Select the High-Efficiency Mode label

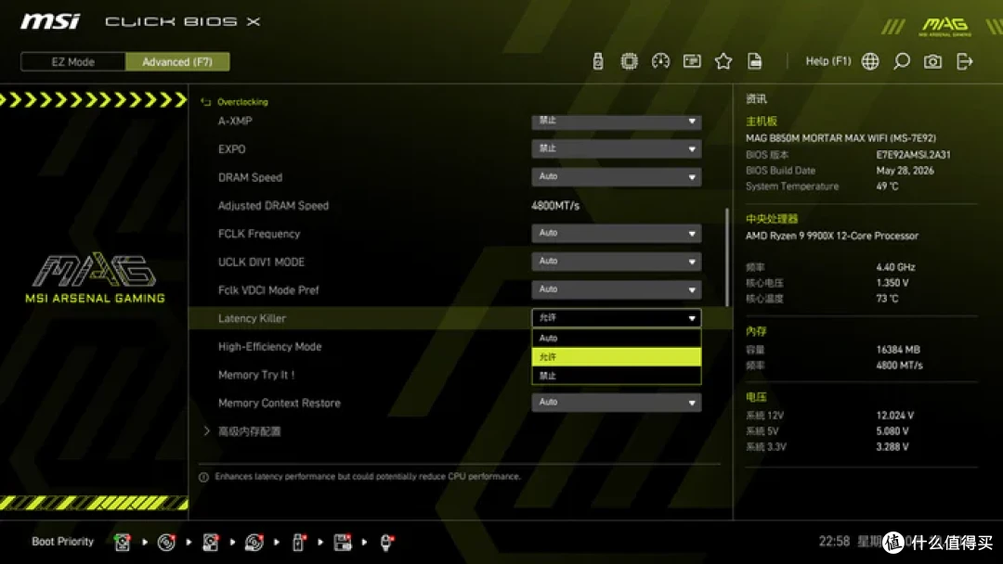270,346
